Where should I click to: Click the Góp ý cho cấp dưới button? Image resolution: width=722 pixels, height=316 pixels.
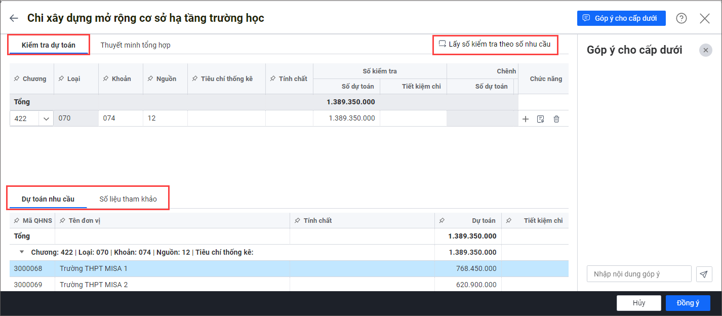(x=621, y=18)
